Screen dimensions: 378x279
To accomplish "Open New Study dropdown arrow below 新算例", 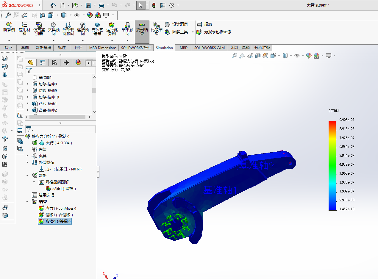I will (9, 40).
